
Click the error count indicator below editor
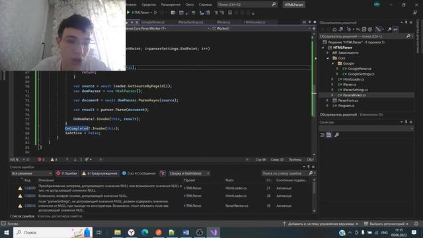click(x=41, y=159)
